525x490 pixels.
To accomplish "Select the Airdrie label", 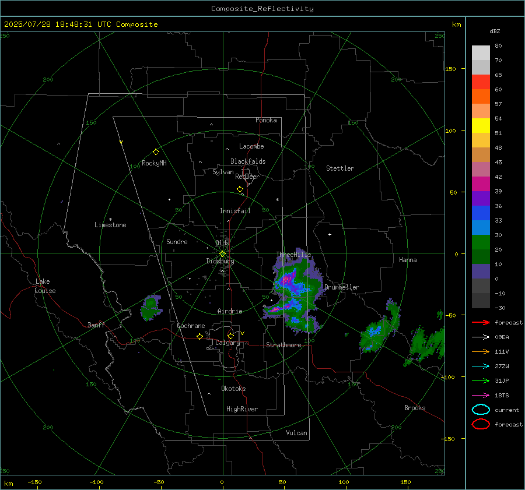I will coord(230,311).
